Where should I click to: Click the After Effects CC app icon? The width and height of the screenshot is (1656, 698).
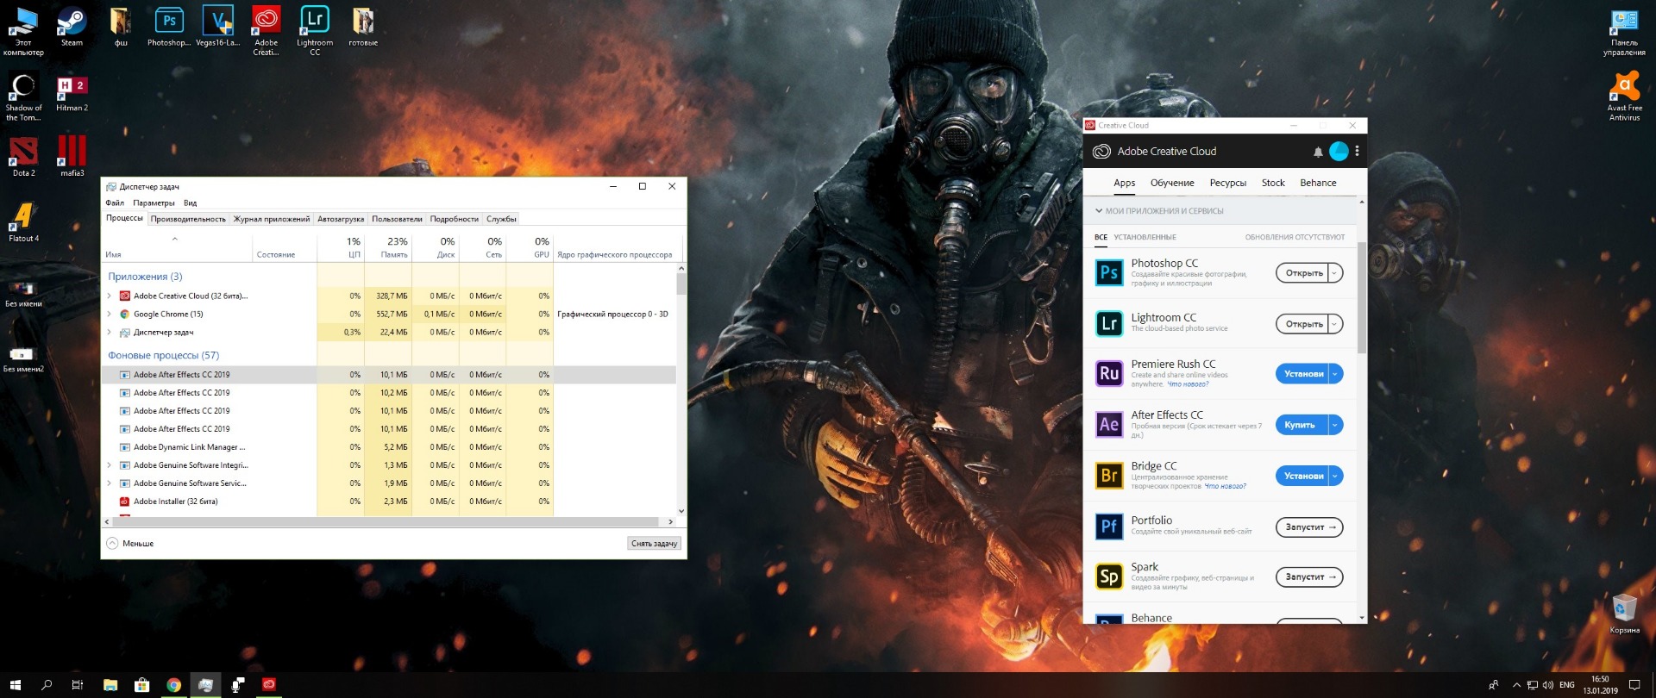click(x=1109, y=425)
